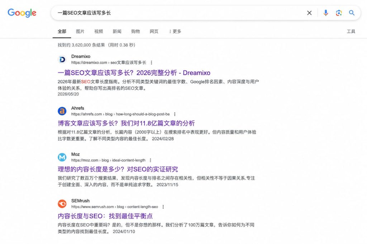367x244 pixels.
Task: Click the SEMrush site name
Action: tap(80, 201)
